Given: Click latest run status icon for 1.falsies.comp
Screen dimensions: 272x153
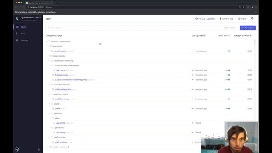Looking at the screenshot, I should tap(229, 75).
